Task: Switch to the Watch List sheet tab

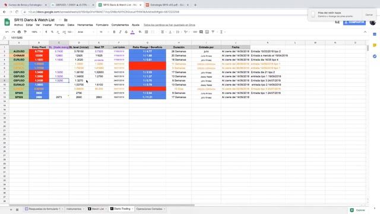Action: coord(97,209)
